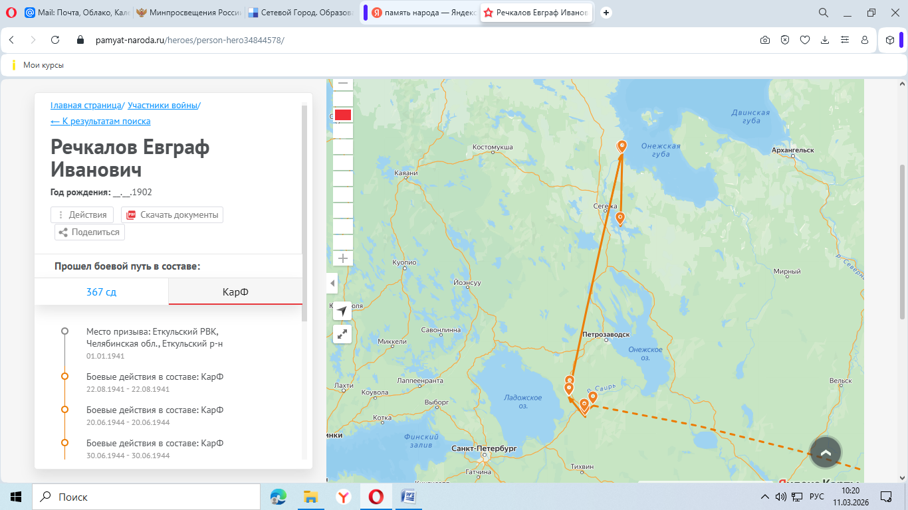908x510 pixels.
Task: Zoom in the map with plus button
Action: 343,258
